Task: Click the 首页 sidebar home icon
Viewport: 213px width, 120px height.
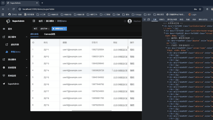Action: pos(4,29)
